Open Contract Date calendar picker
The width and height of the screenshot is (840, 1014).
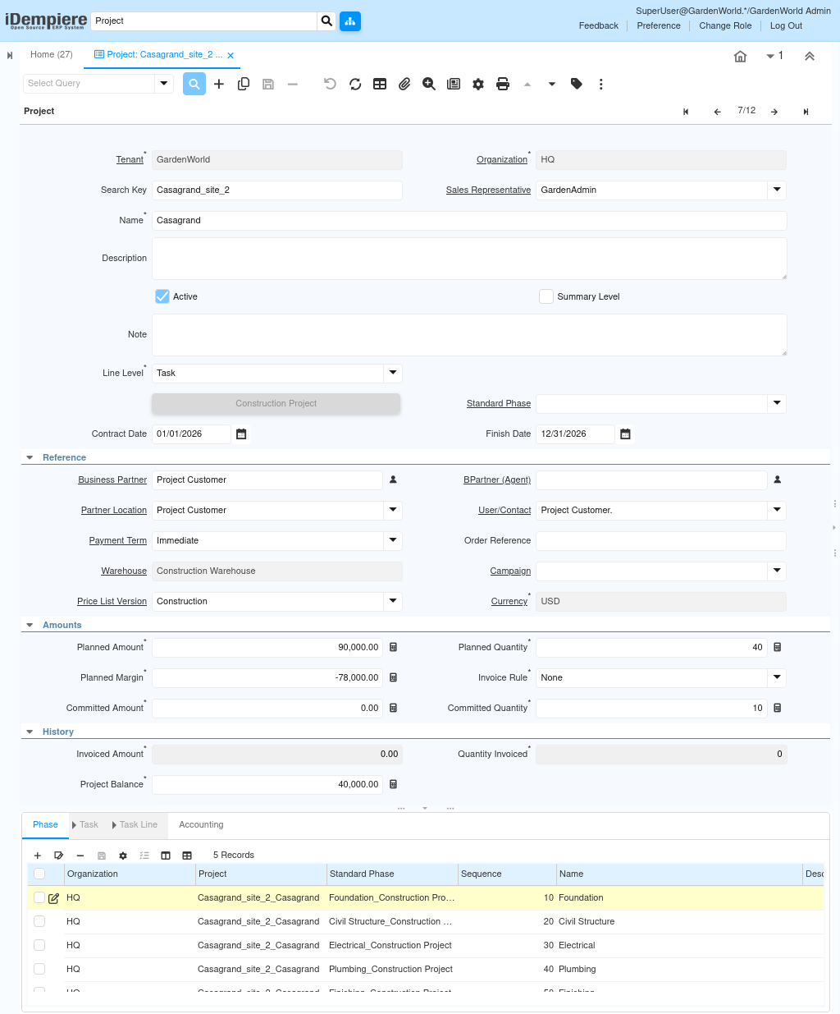(241, 434)
